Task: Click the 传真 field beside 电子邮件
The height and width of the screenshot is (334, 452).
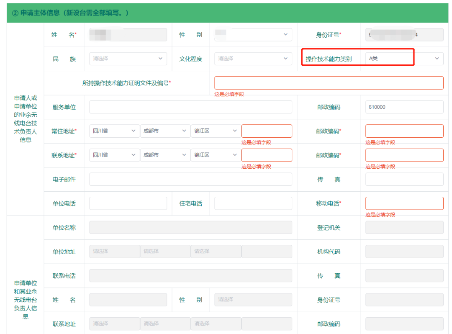Action: pos(404,179)
